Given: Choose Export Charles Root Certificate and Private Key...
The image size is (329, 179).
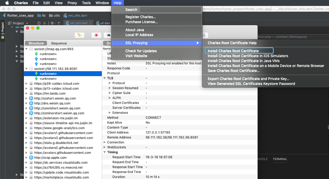Looking at the screenshot, I should (x=249, y=79).
